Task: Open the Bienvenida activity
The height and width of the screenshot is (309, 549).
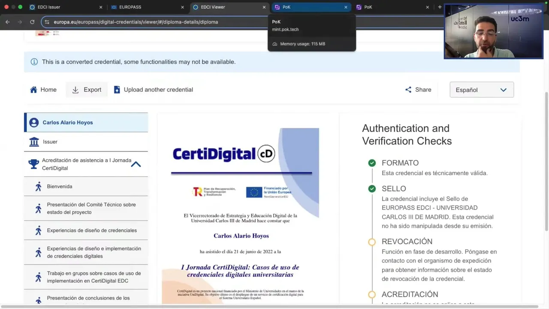Action: tap(86, 187)
